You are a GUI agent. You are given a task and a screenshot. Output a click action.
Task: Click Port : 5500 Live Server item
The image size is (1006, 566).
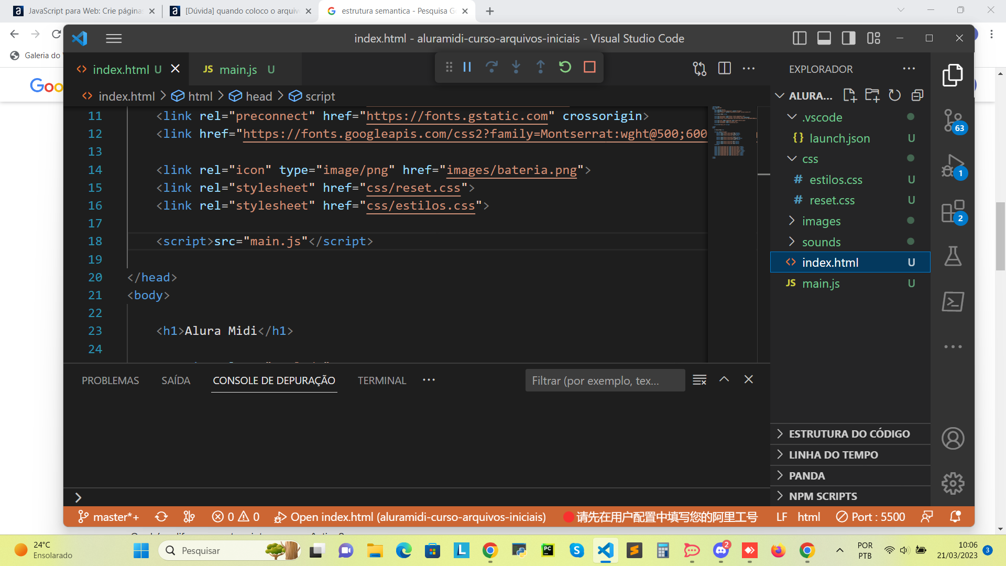871,517
